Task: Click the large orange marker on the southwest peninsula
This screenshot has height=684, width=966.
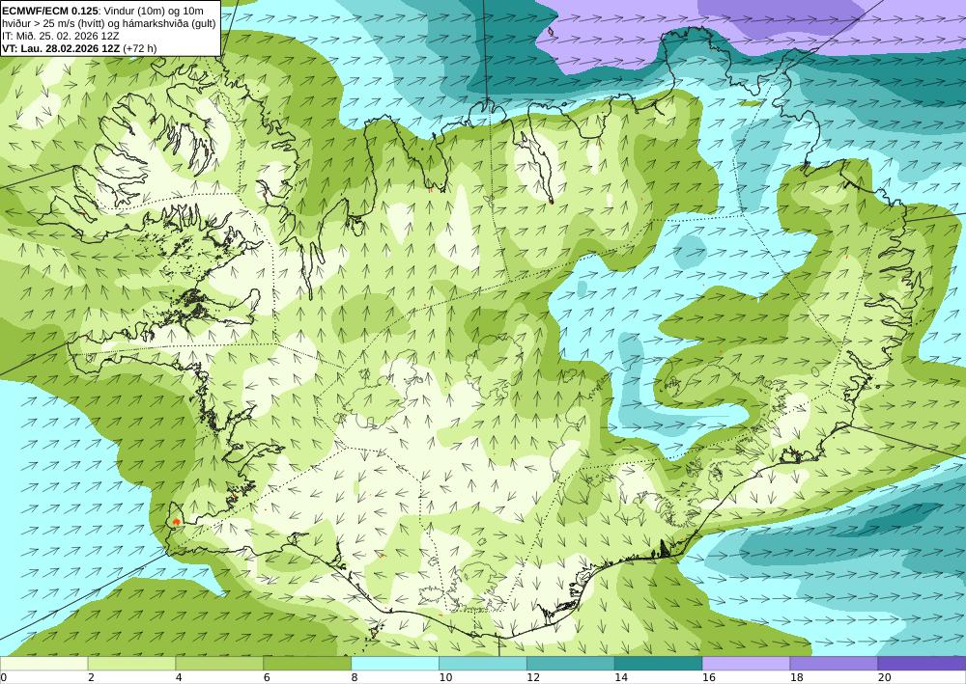Action: [177, 521]
